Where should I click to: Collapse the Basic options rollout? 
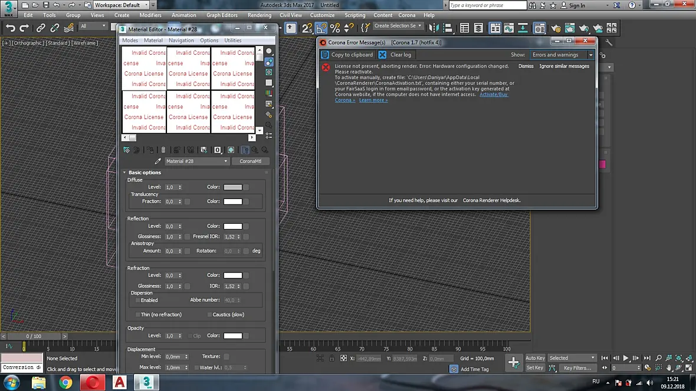(x=124, y=173)
